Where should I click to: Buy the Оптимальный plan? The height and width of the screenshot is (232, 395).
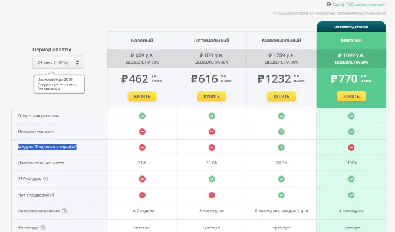pos(212,97)
